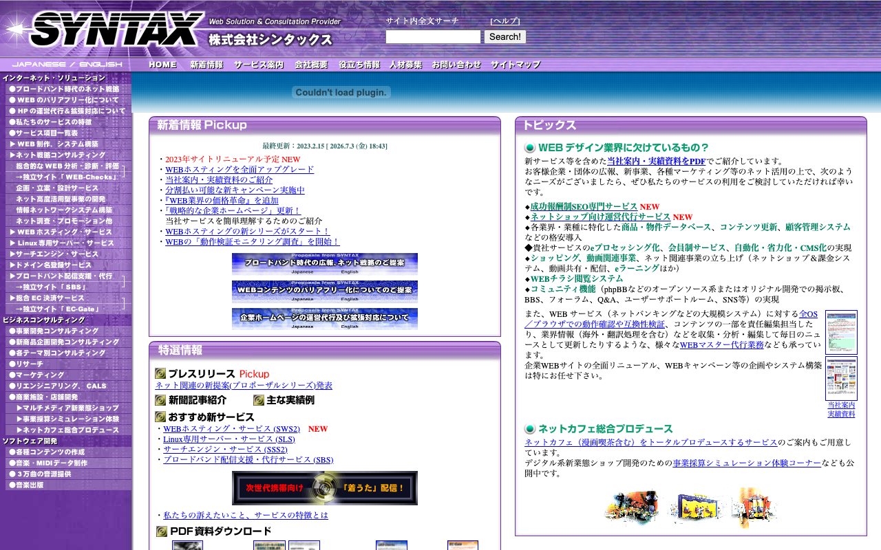
Task: Open 役立ち情報 in the top navigation
Action: pos(359,65)
